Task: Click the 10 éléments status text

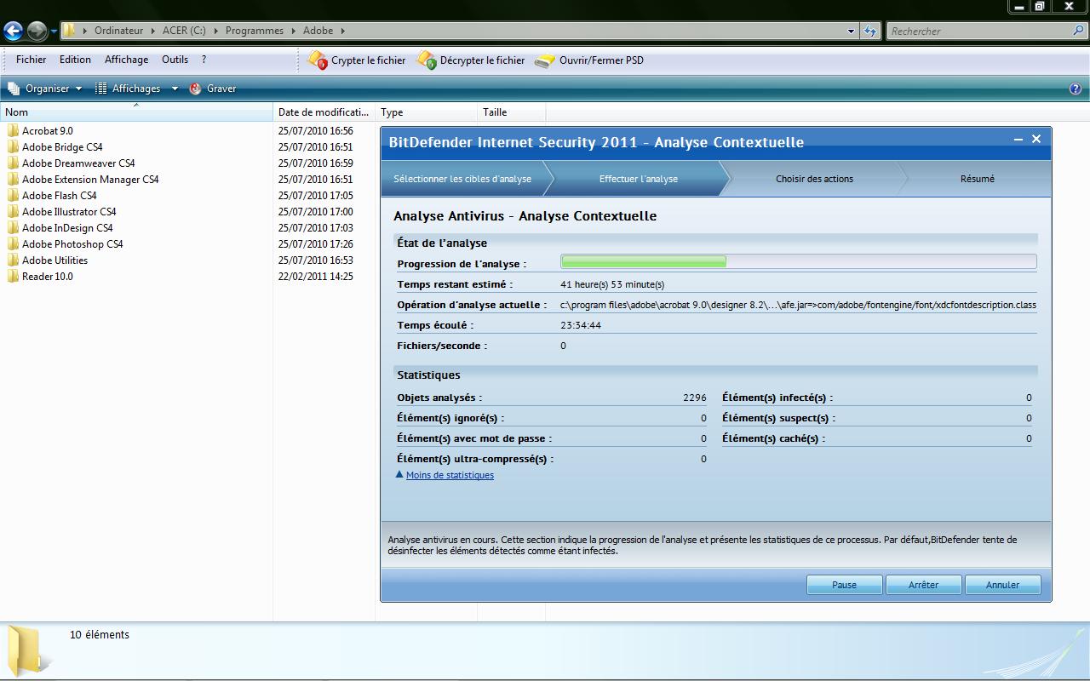Action: coord(100,635)
